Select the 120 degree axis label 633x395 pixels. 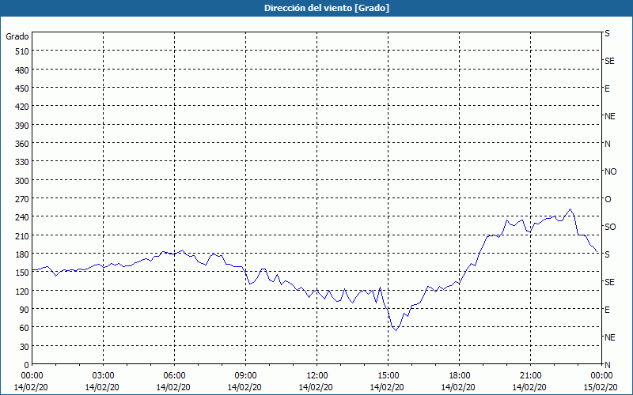pyautogui.click(x=22, y=291)
